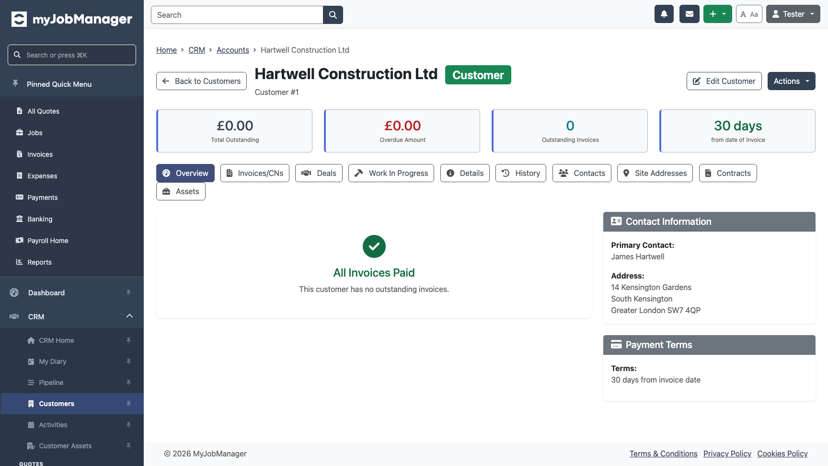The width and height of the screenshot is (828, 466).
Task: Open Banking in sidebar
Action: (x=72, y=219)
